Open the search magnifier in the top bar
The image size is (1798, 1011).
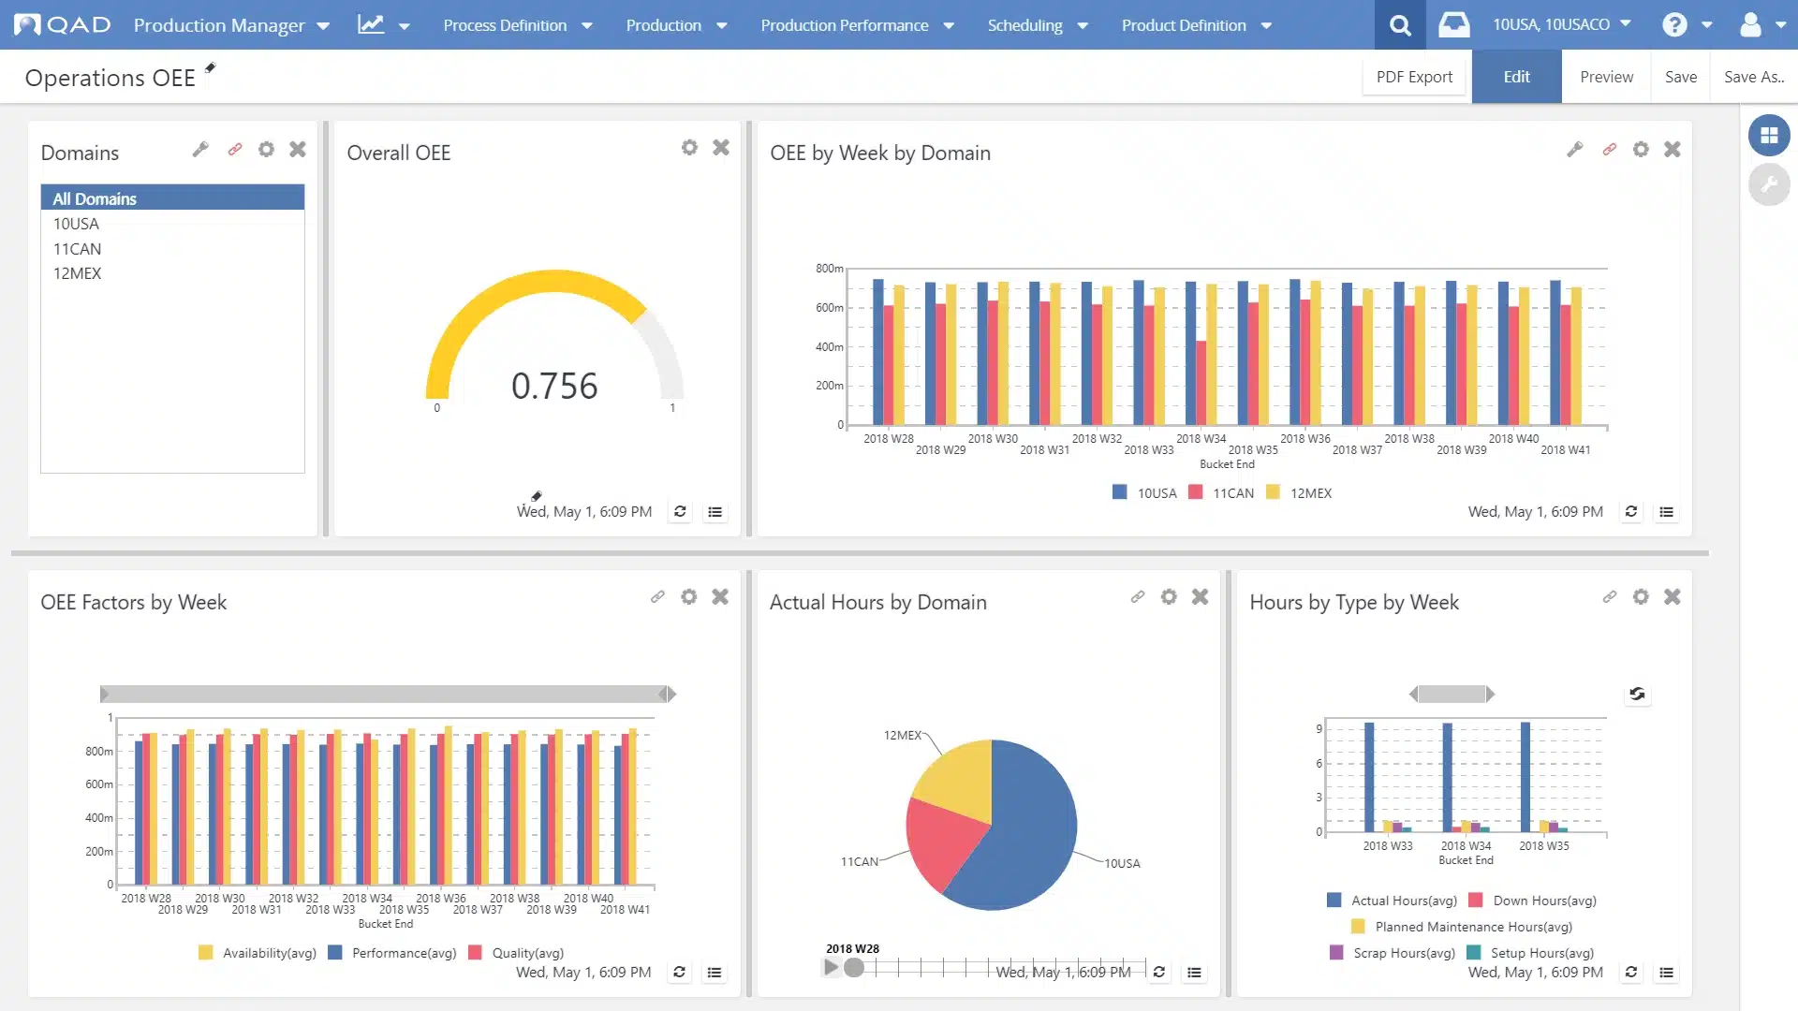tap(1399, 24)
